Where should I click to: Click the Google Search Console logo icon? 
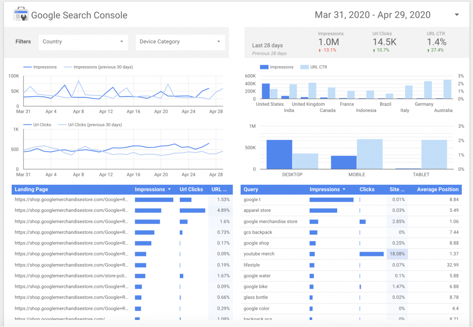(x=21, y=15)
